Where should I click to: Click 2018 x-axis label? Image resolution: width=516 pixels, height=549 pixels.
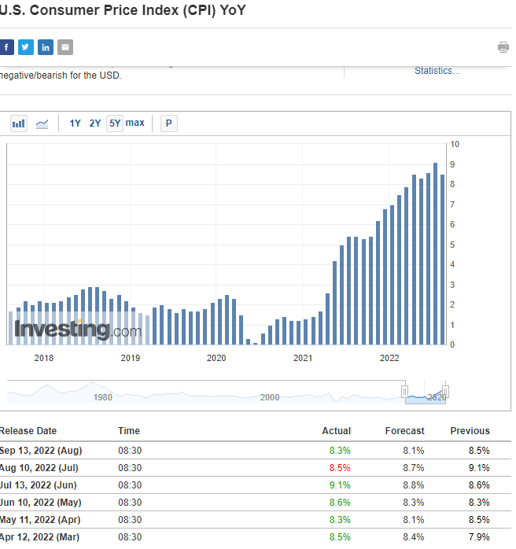44,358
